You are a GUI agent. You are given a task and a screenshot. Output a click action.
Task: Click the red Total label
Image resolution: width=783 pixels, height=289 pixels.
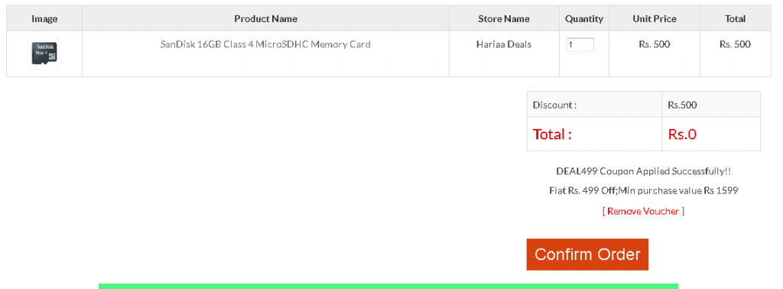click(x=552, y=135)
